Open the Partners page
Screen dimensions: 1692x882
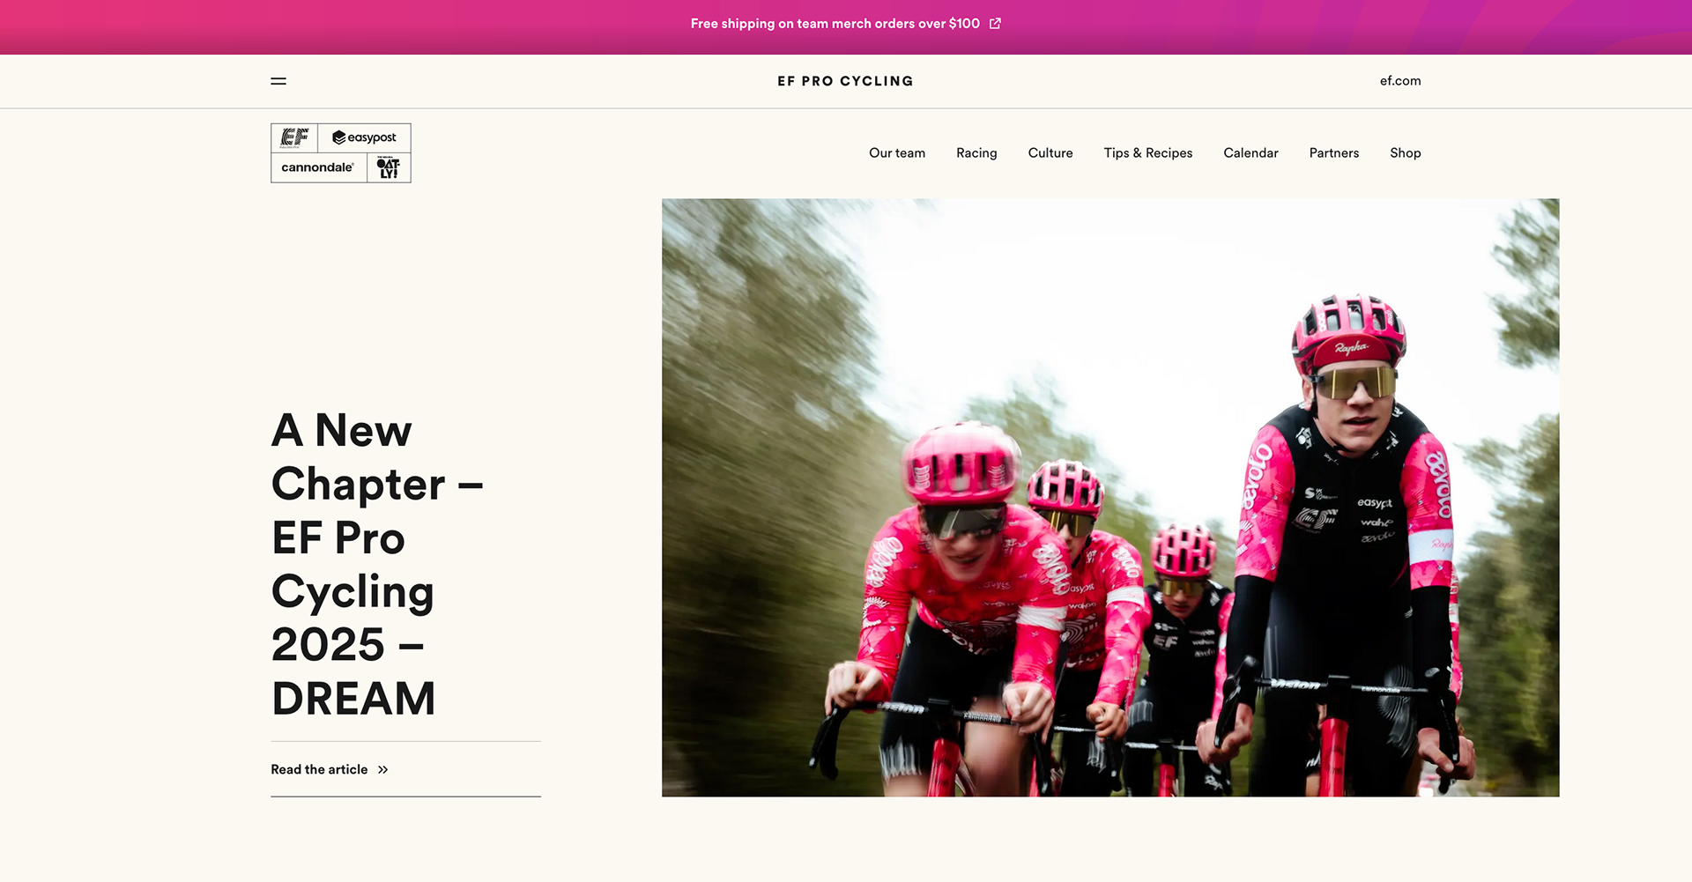pyautogui.click(x=1334, y=153)
